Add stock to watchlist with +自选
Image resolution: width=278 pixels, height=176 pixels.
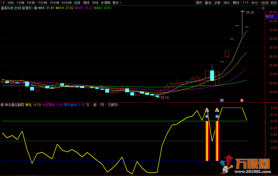(264, 3)
